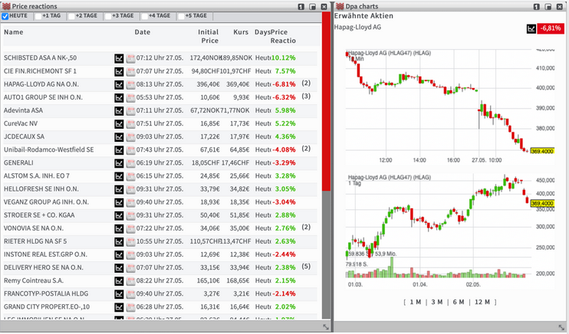The height and width of the screenshot is (334, 569).
Task: Open chart icon for ALSTOM S.A. row
Action: click(119, 176)
